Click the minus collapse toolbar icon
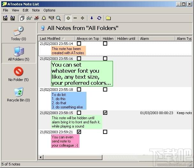 (75, 18)
